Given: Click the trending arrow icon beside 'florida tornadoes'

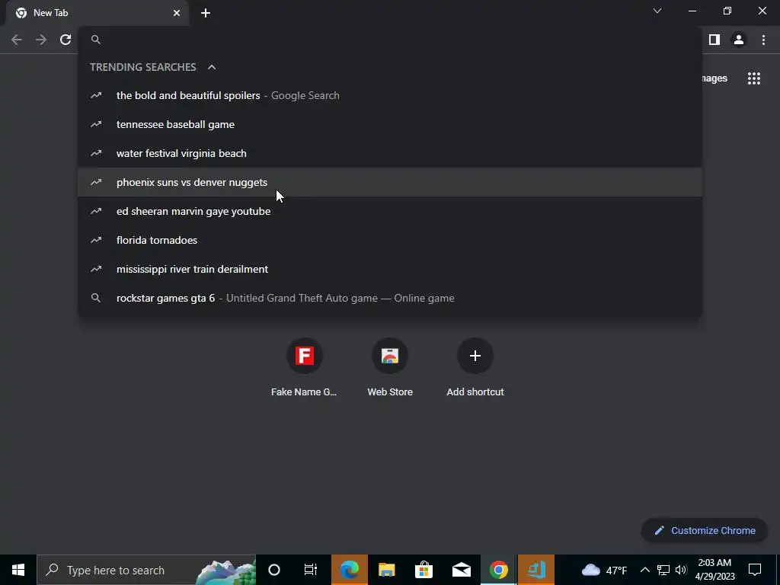Looking at the screenshot, I should pos(96,240).
